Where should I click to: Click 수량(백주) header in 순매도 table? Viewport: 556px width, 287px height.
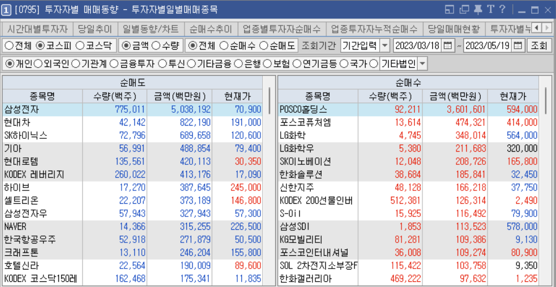pos(115,96)
